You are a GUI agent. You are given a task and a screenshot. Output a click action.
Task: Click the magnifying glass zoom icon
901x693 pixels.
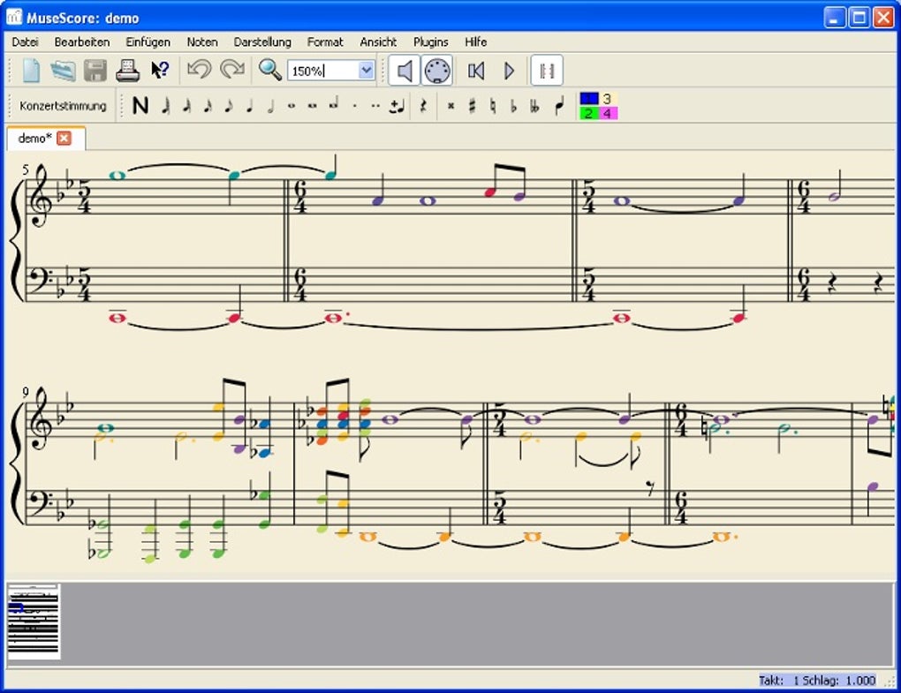pyautogui.click(x=269, y=70)
